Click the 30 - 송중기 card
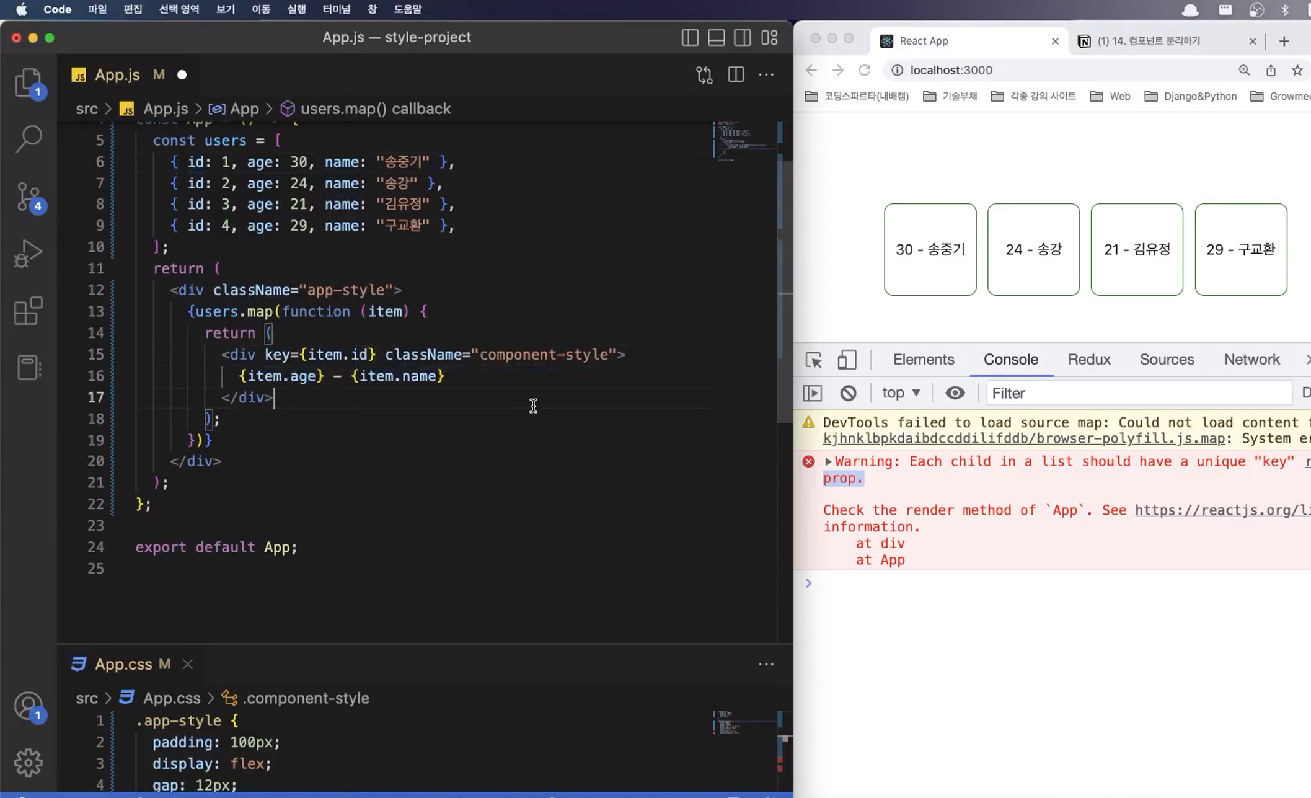Viewport: 1311px width, 798px height. tap(930, 249)
